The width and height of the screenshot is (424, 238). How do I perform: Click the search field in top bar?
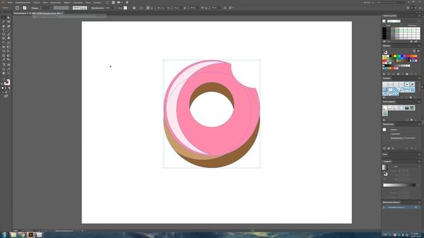pos(390,3)
